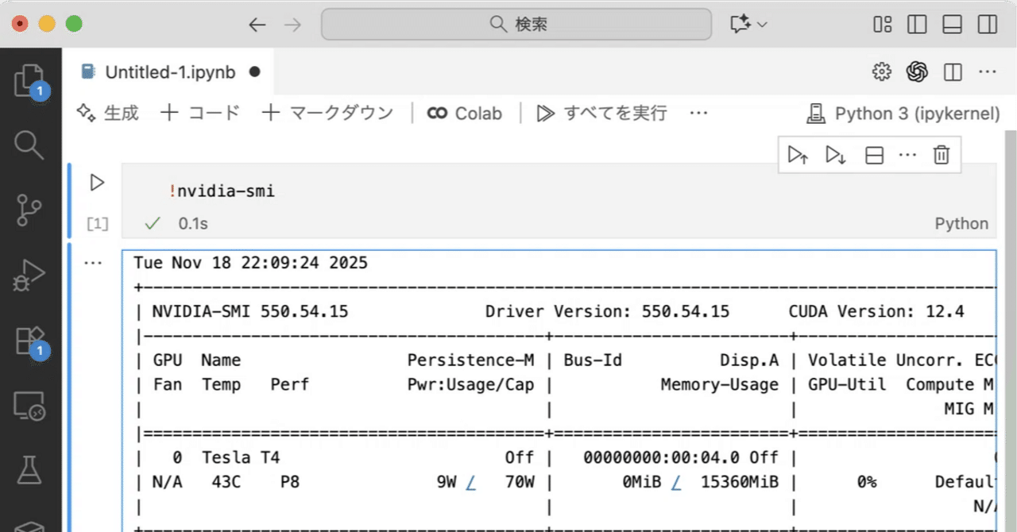Expand the toolbar overflow ellipsis next to すべてを実行

tap(698, 113)
